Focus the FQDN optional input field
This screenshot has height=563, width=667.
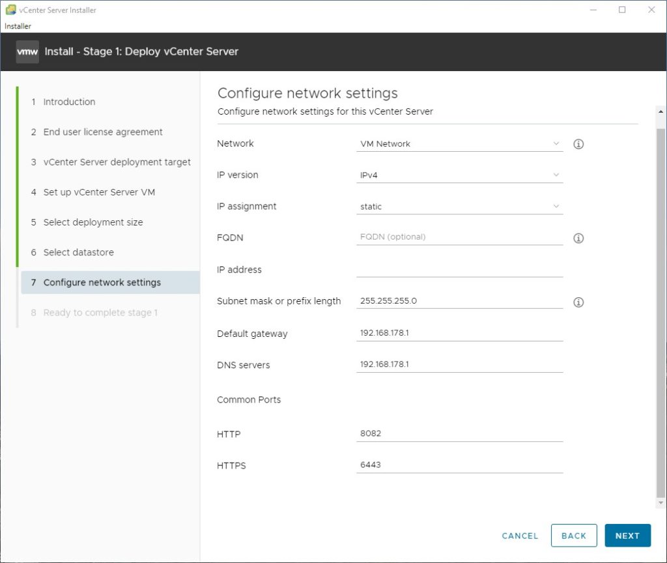click(x=459, y=237)
